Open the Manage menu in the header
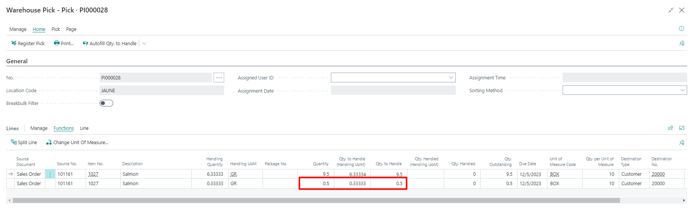The width and height of the screenshot is (692, 216). (x=18, y=29)
